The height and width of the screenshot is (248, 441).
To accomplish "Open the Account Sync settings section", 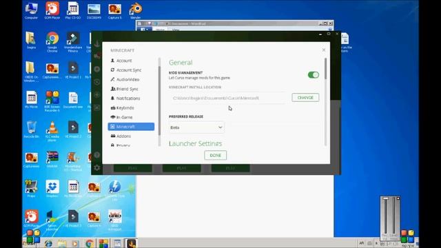I will 131,70.
